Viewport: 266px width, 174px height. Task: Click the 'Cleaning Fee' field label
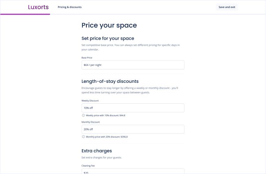(88, 166)
